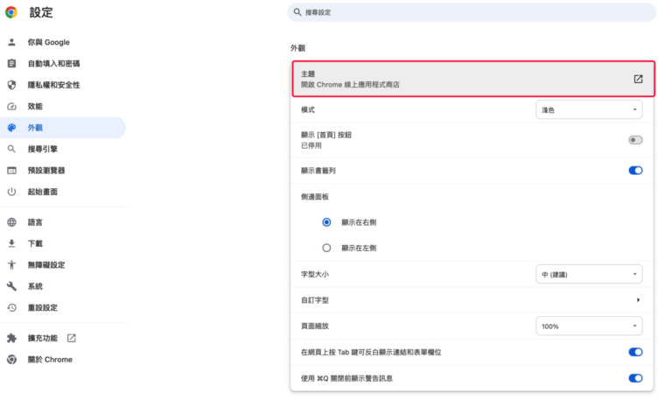Open 關於 Chrome page
This screenshot has width=672, height=407.
pyautogui.click(x=50, y=360)
